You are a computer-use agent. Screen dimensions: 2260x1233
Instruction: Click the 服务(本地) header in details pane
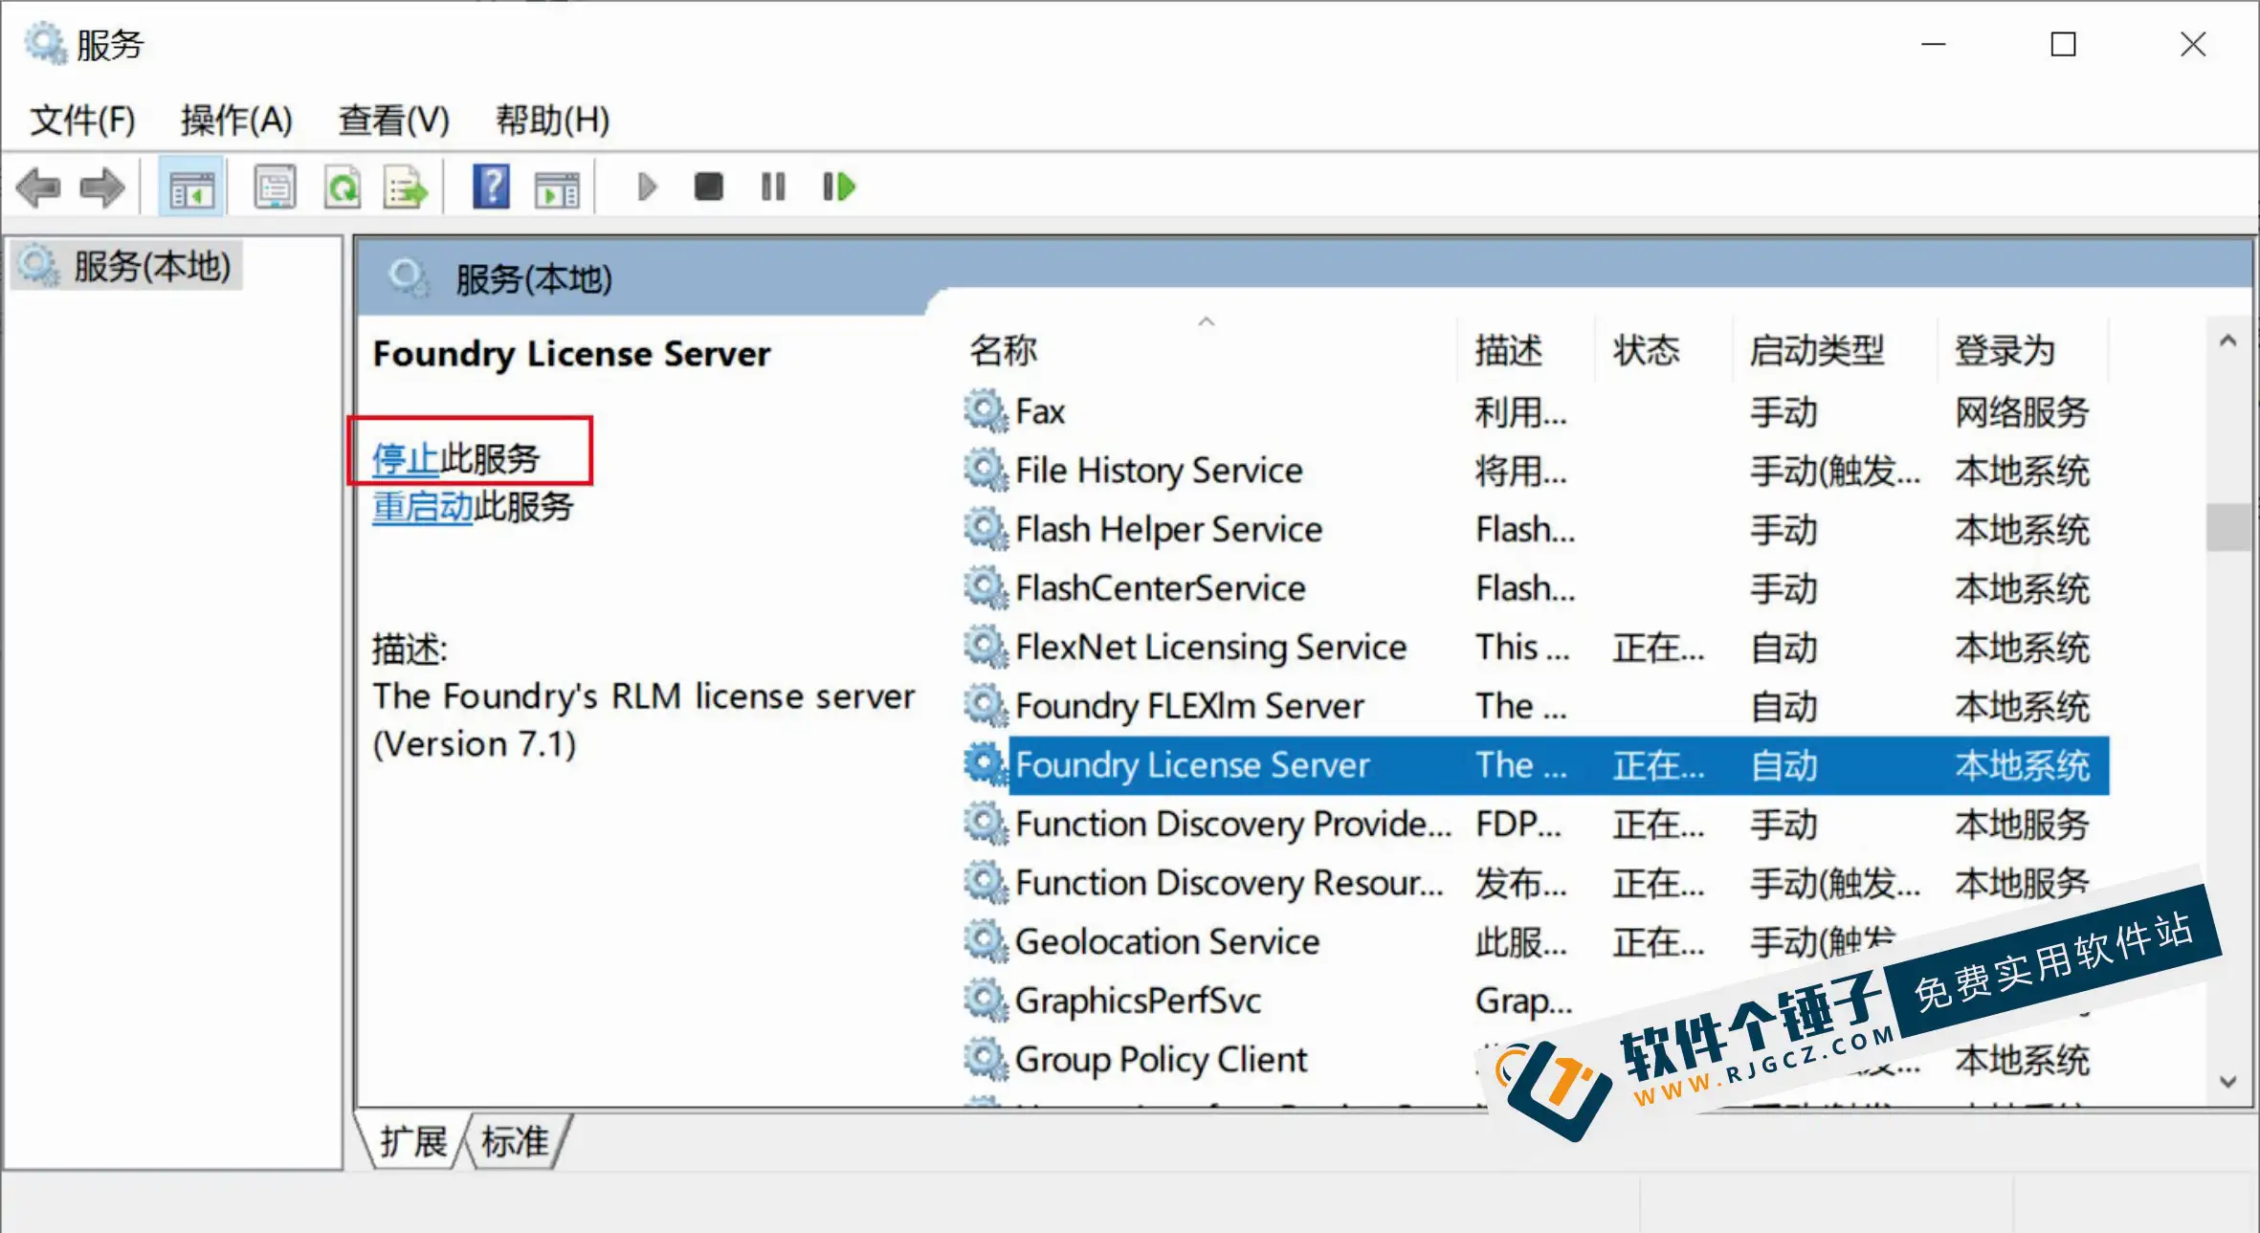533,279
